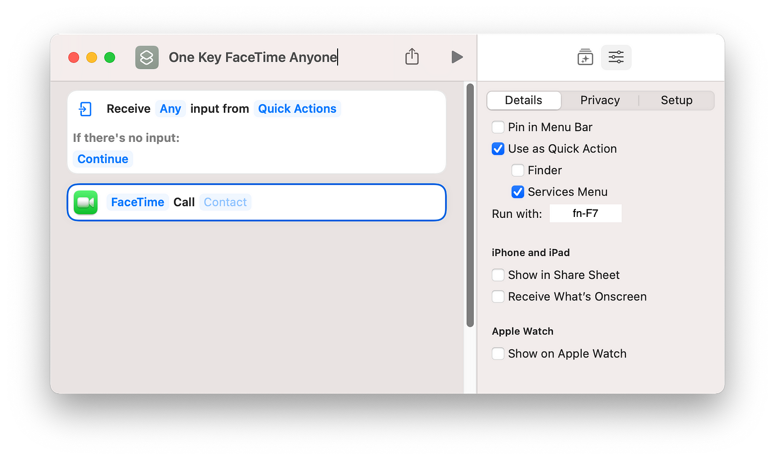Open the action library panel icon
Image resolution: width=775 pixels, height=460 pixels.
[585, 57]
